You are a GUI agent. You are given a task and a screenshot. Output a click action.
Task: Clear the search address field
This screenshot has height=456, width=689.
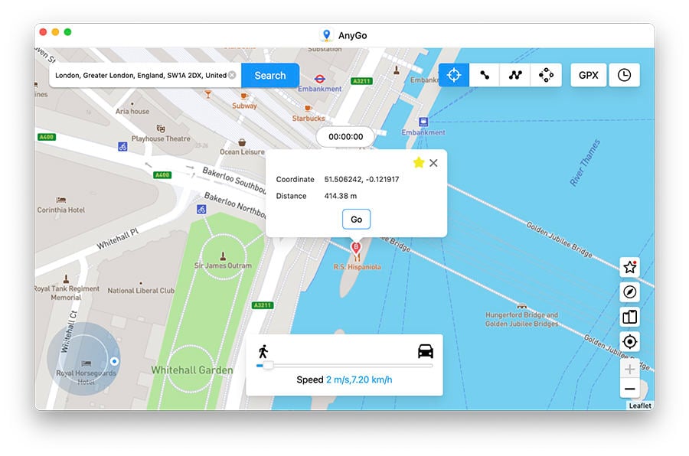232,76
